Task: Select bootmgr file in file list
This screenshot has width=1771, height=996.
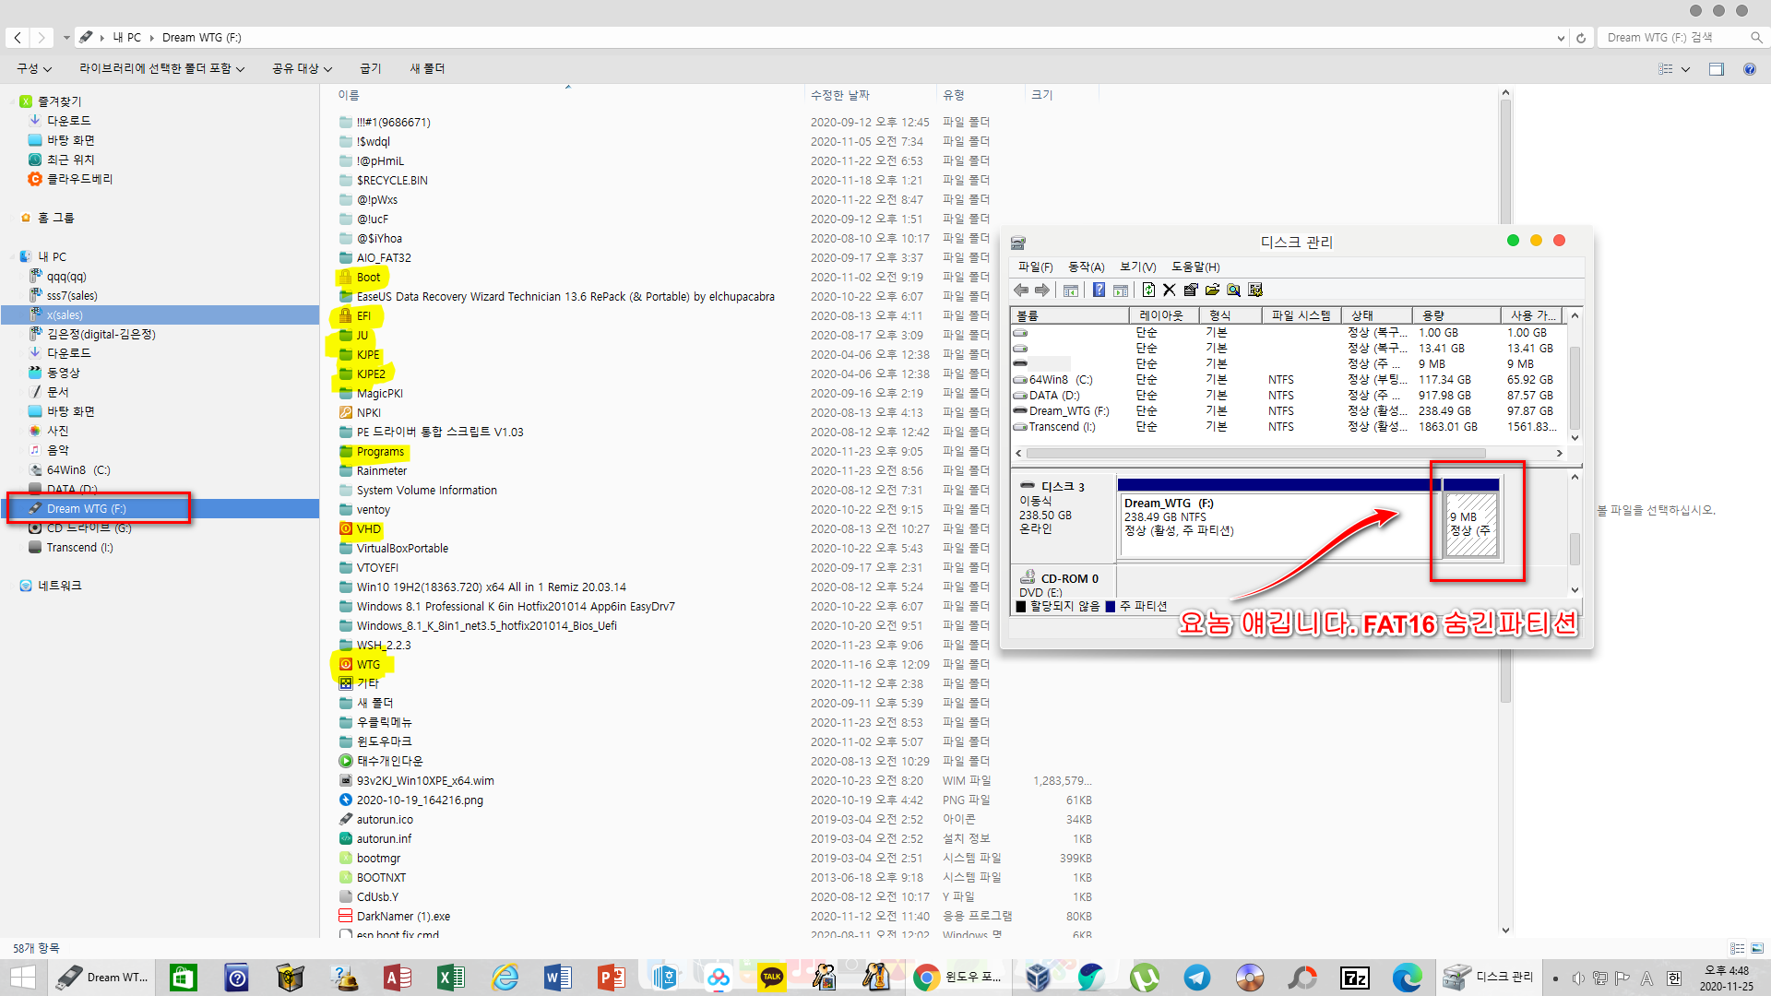Action: coord(378,859)
